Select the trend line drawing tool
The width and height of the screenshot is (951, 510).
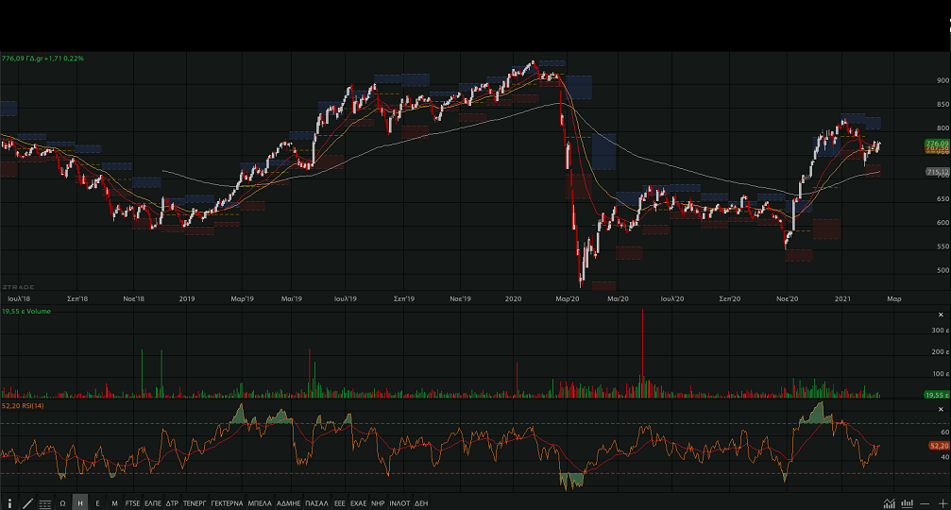pyautogui.click(x=27, y=503)
